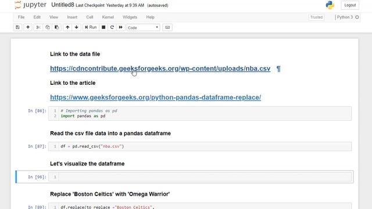
Task: Open the command palette keyboard icon
Action: [x=167, y=27]
